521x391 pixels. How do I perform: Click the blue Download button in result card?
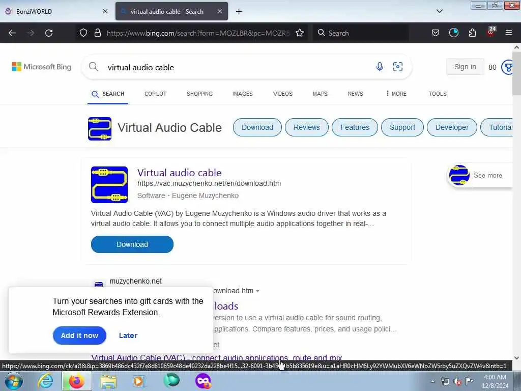pyautogui.click(x=132, y=244)
